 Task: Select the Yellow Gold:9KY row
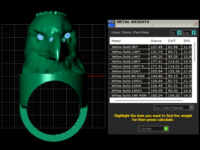[151, 47]
